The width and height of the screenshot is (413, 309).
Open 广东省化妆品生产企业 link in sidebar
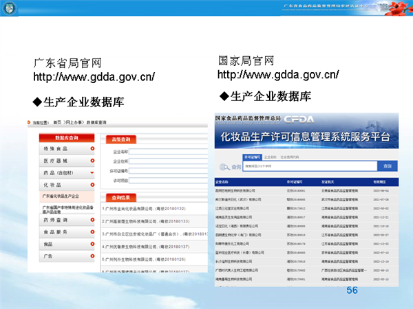click(x=62, y=196)
